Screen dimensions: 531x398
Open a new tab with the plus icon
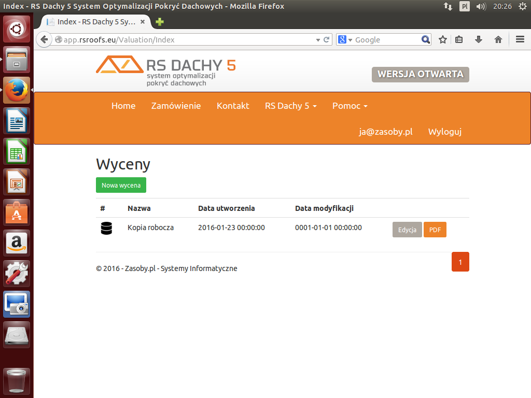(x=160, y=22)
